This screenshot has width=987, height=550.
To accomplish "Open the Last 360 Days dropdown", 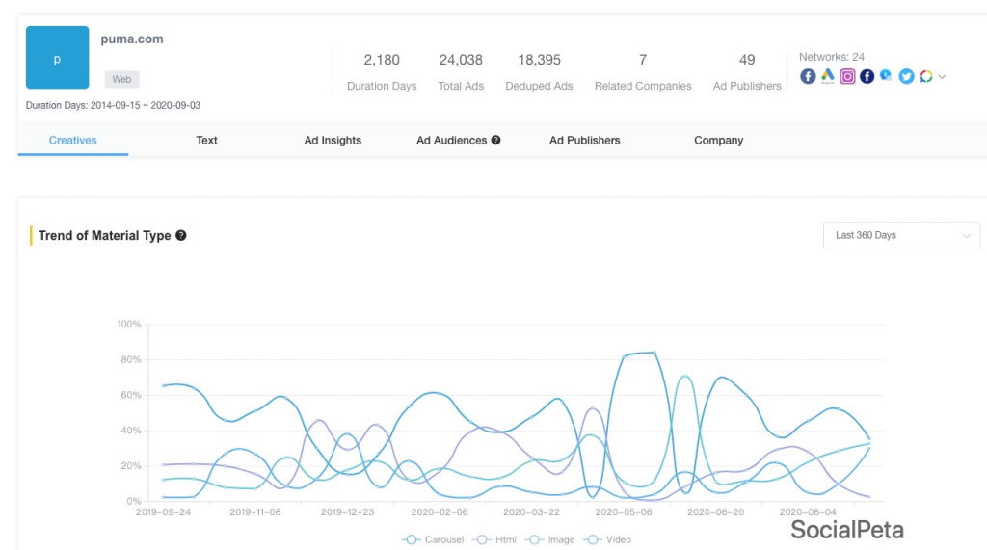I will coord(901,235).
